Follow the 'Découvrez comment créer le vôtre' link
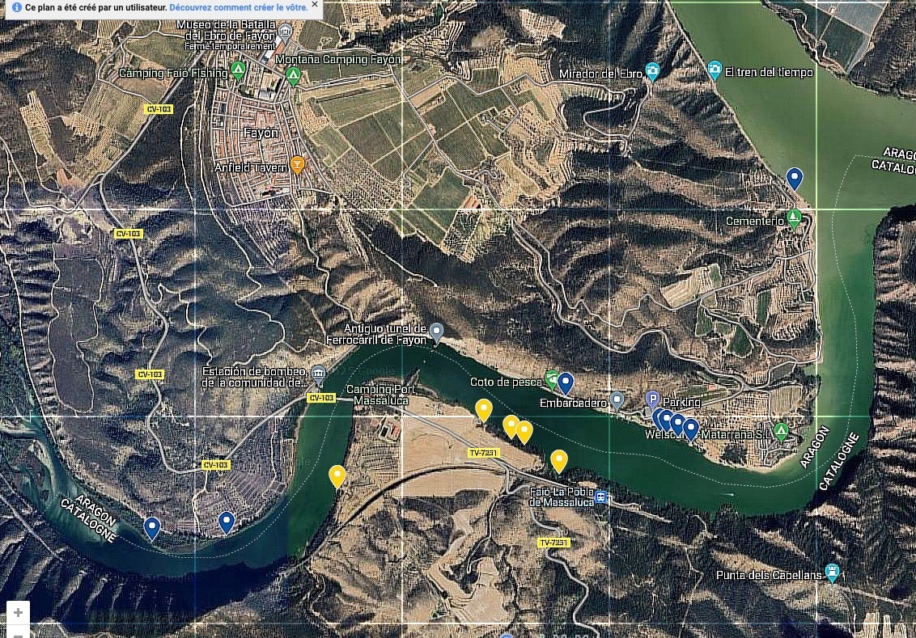 coord(239,7)
